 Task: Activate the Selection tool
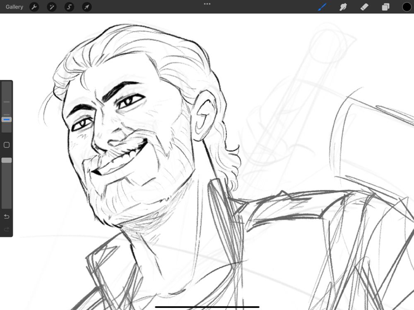(69, 7)
